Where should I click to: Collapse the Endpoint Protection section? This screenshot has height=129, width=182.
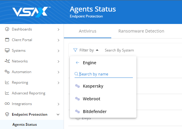[x=58, y=115]
